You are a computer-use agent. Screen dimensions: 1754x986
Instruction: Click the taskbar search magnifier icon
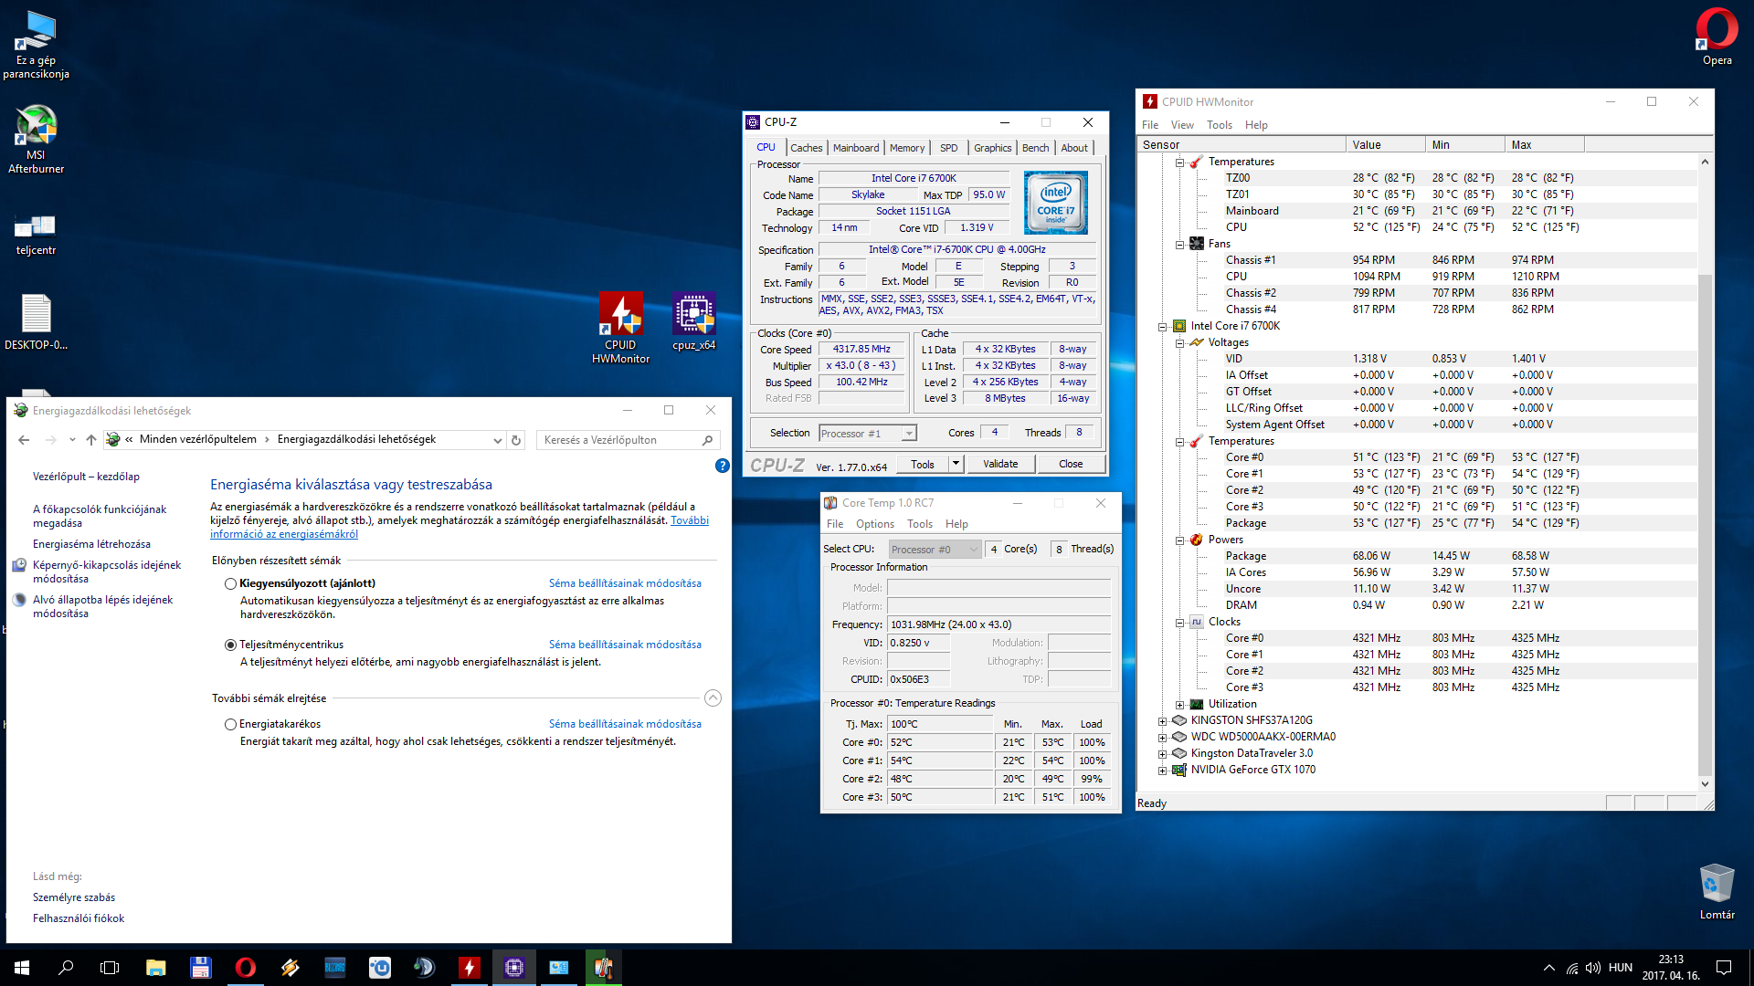click(x=66, y=967)
